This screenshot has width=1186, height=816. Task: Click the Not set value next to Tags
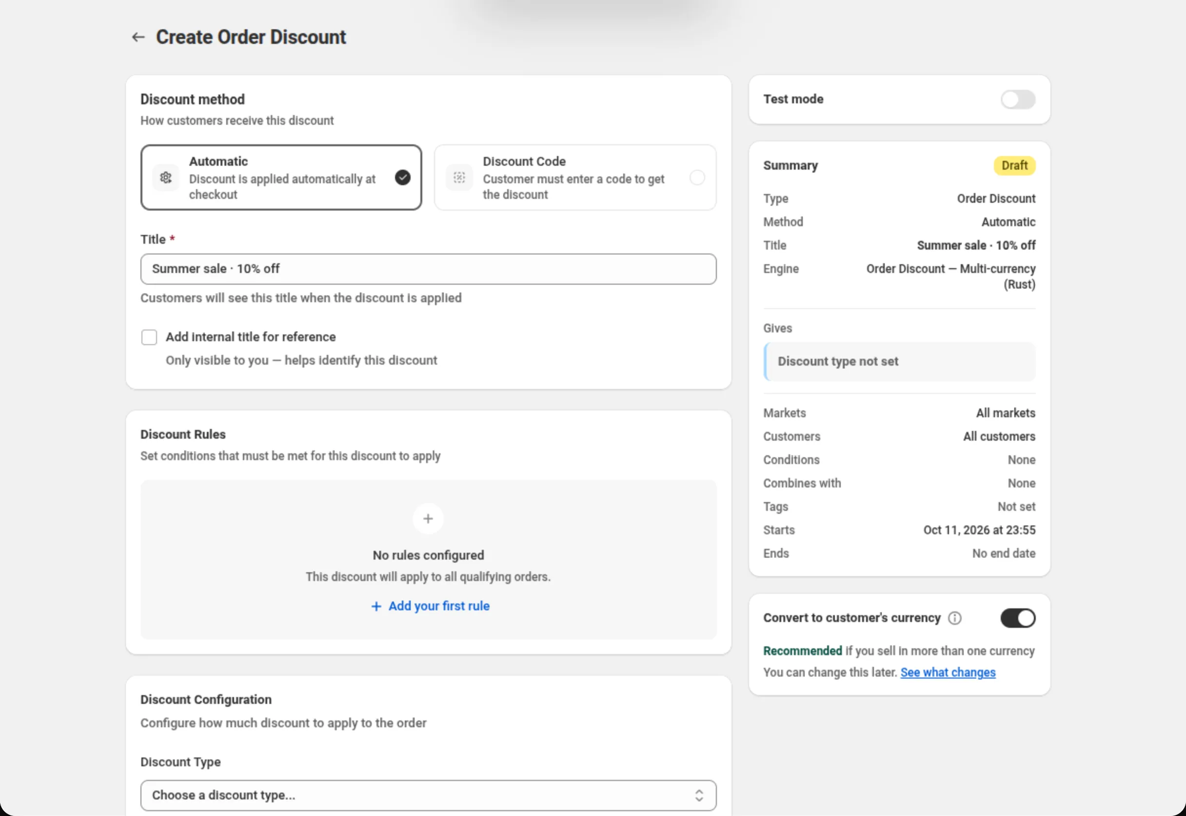1016,506
